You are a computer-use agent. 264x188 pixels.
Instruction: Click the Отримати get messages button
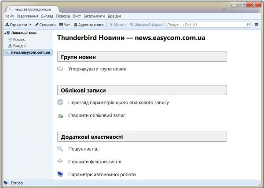pyautogui.click(x=16, y=25)
